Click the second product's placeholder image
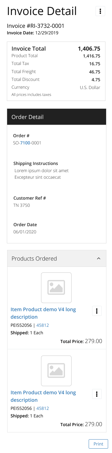This screenshot has height=453, width=112. click(56, 371)
